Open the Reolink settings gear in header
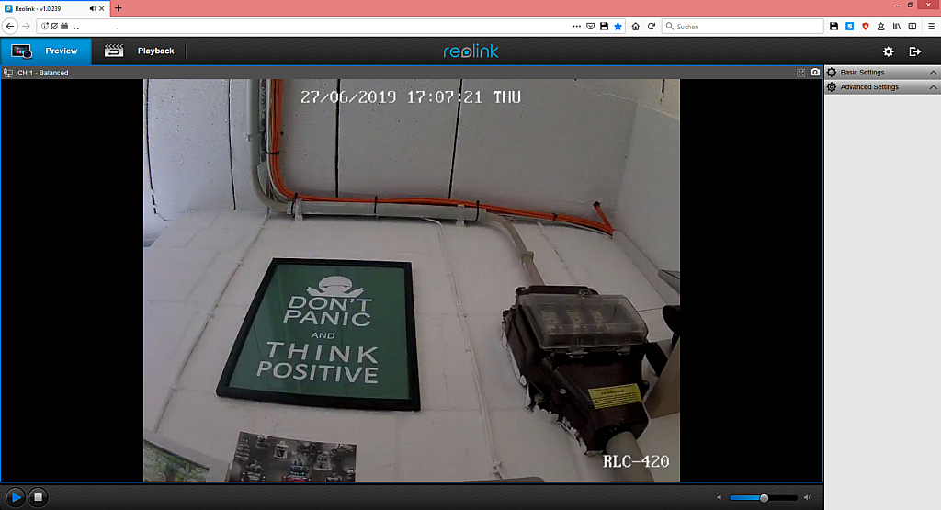Image resolution: width=941 pixels, height=510 pixels. [888, 51]
